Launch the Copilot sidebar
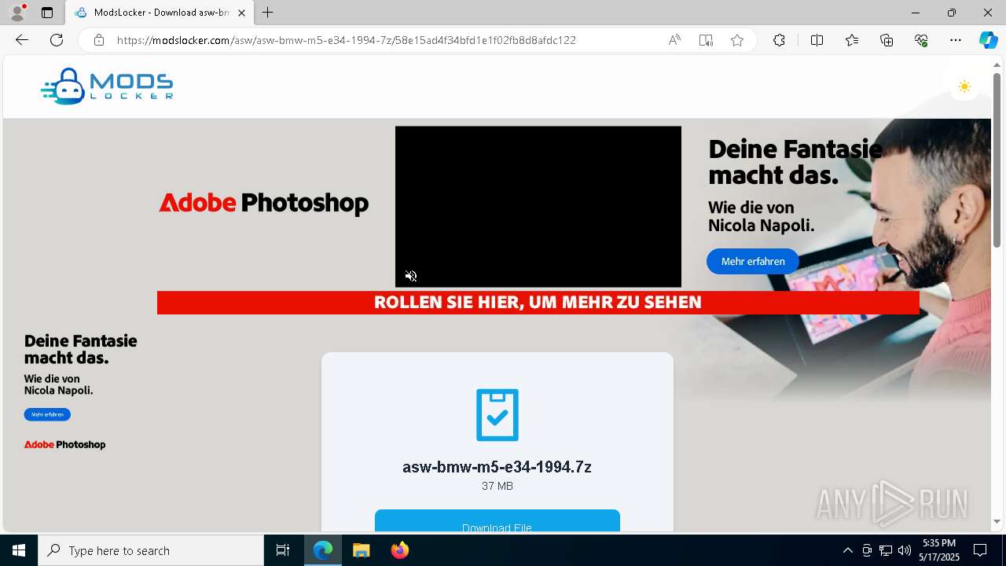This screenshot has width=1006, height=566. click(x=988, y=40)
